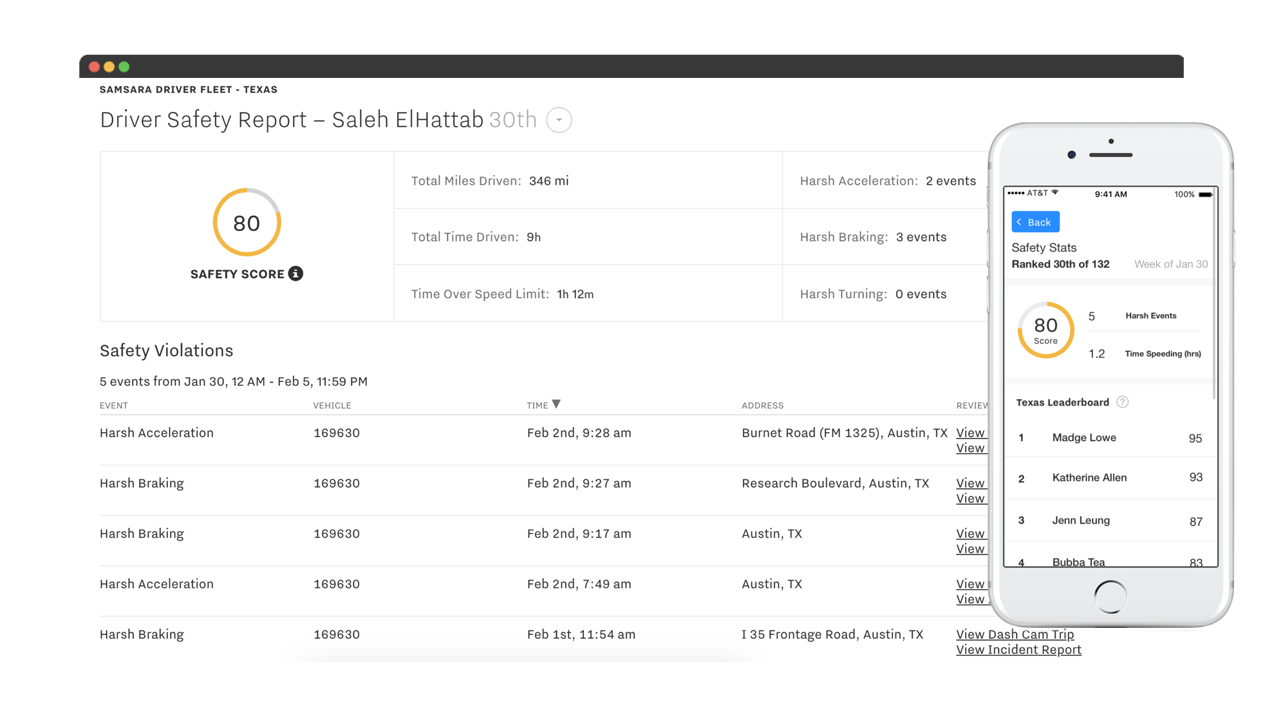
Task: Tap the Texas Leaderboard help icon
Action: 1122,402
